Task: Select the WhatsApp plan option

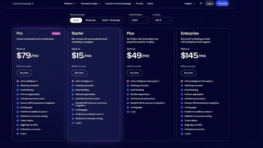Action: (x=90, y=20)
